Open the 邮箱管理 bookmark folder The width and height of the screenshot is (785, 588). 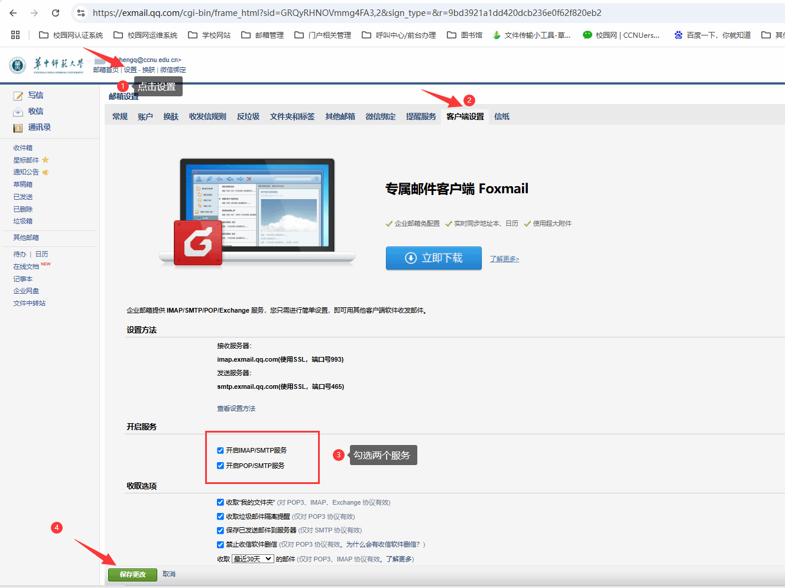[x=262, y=35]
